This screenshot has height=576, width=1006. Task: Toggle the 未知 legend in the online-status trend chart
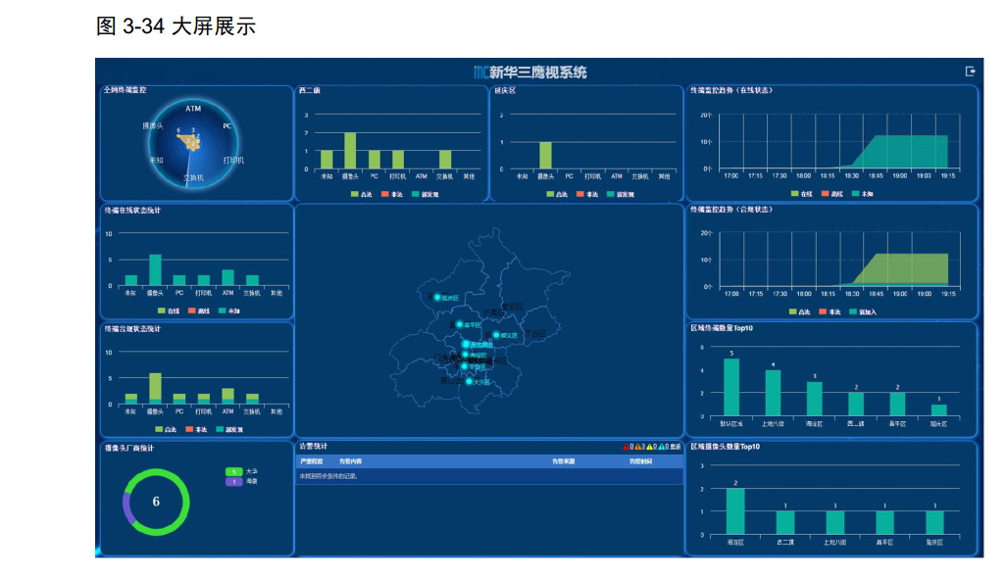[863, 194]
